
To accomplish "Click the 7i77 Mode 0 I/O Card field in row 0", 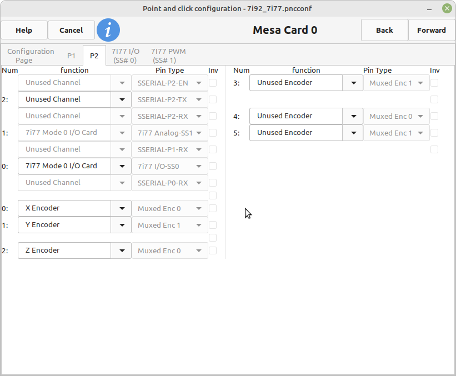I will tap(64, 166).
